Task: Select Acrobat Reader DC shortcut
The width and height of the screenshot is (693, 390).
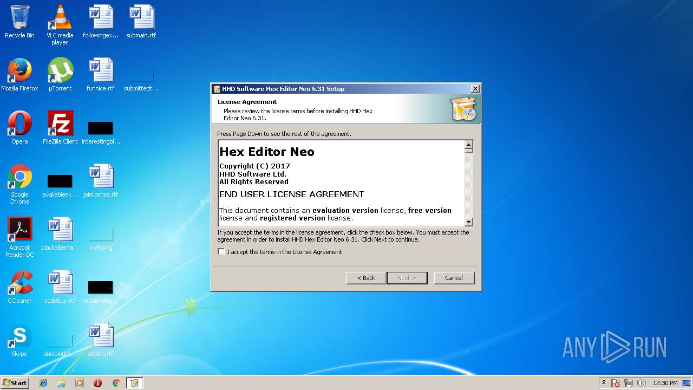Action: coord(19,237)
